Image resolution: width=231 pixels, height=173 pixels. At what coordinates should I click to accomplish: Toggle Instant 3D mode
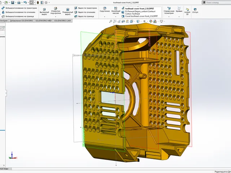(x=187, y=12)
